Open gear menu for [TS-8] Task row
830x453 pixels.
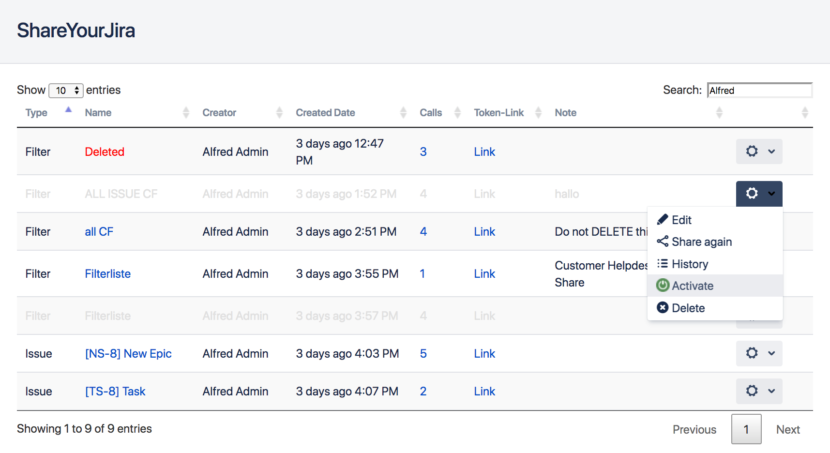pyautogui.click(x=759, y=391)
